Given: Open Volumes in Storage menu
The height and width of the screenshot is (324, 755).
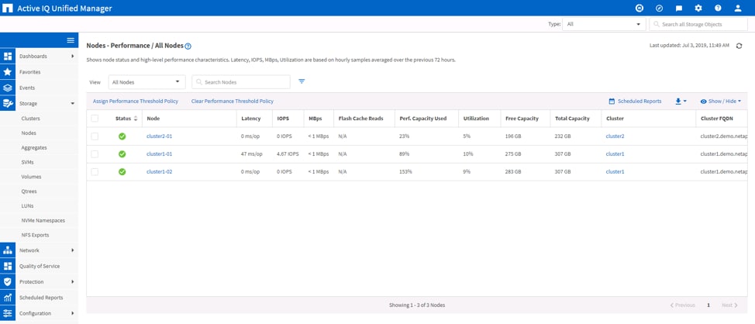Looking at the screenshot, I should pos(31,177).
